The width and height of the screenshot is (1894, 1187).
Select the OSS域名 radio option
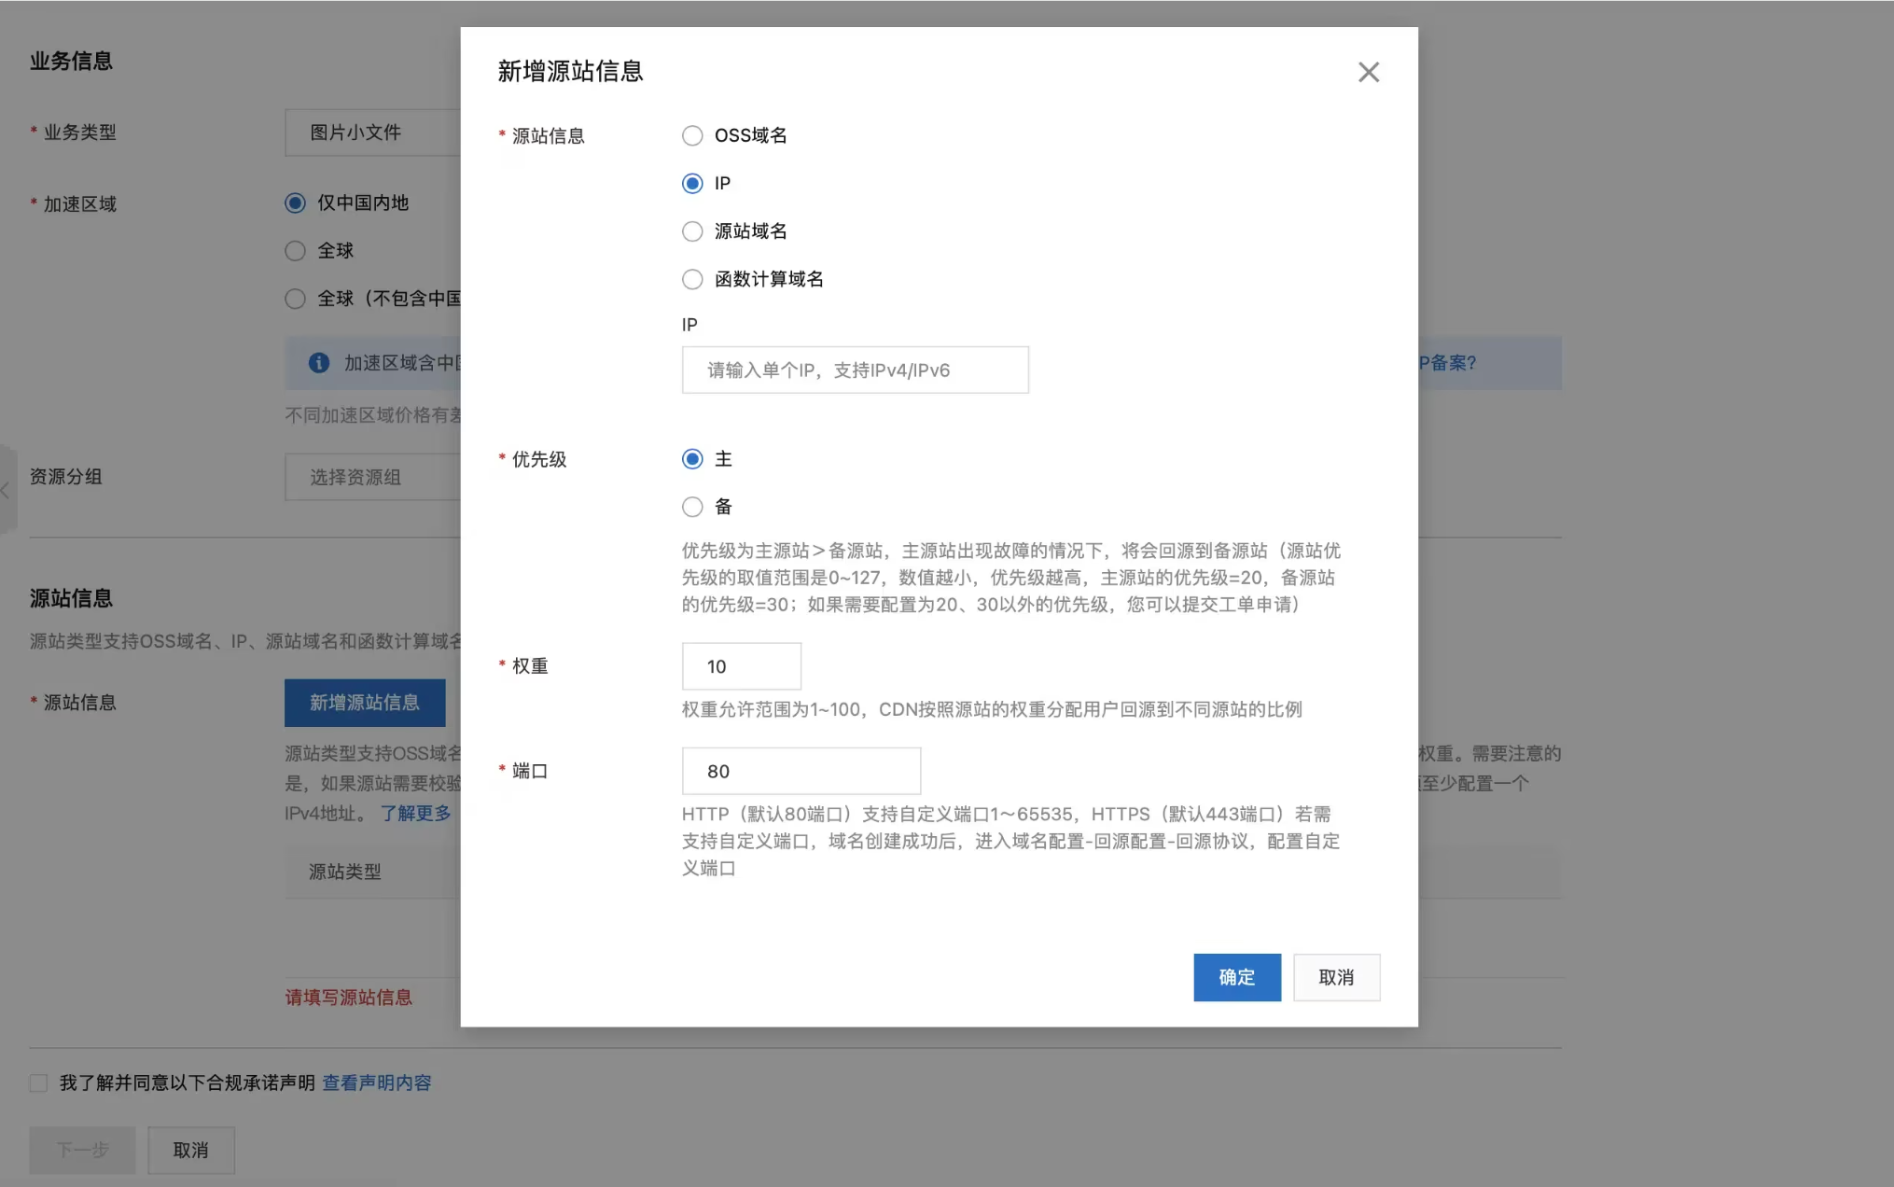[x=692, y=135]
